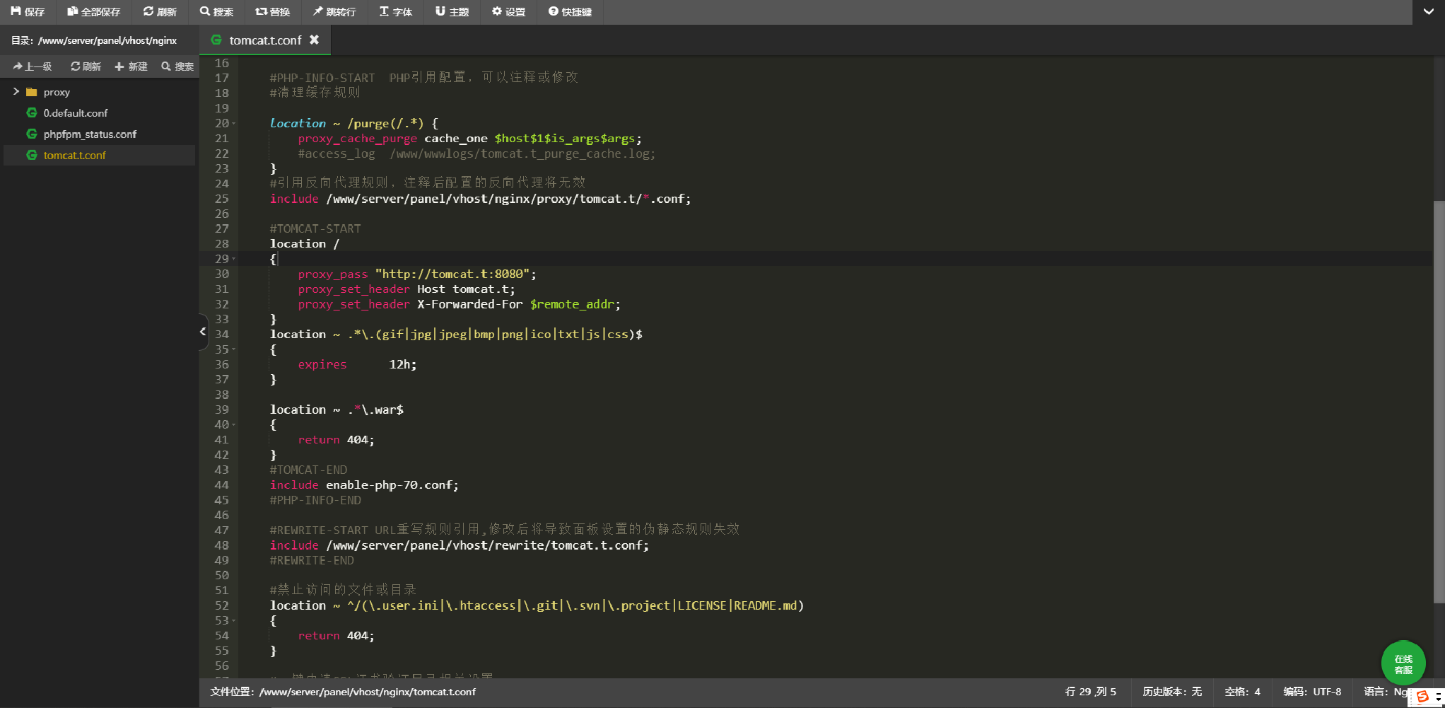Open phpfpm_status.conf file
The image size is (1445, 708).
point(90,134)
